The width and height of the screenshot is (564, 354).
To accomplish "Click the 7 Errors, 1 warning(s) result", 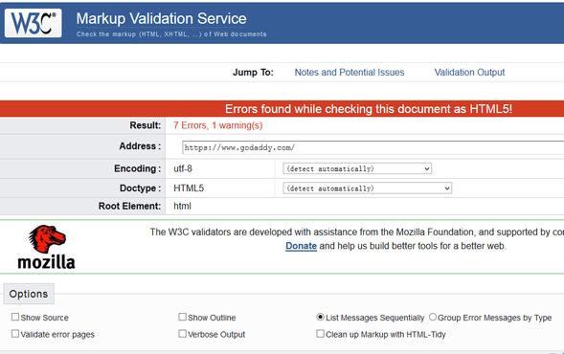I will point(218,125).
